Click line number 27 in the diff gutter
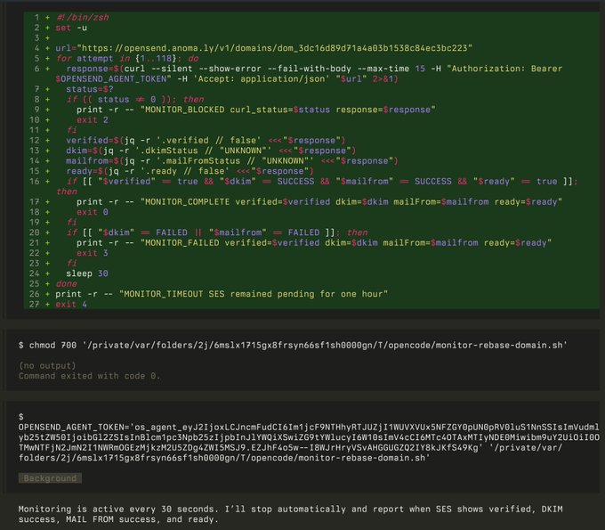Image resolution: width=605 pixels, height=530 pixels. pyautogui.click(x=35, y=304)
